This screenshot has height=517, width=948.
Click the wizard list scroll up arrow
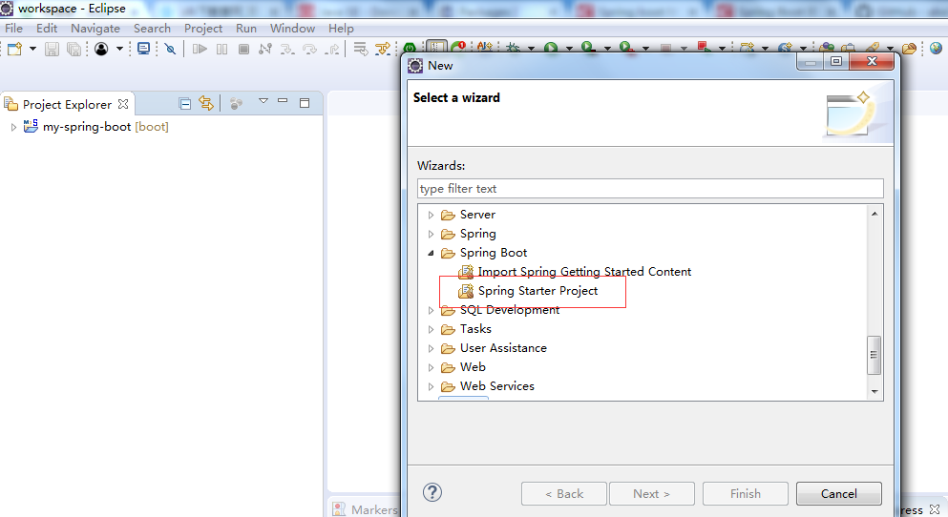click(x=874, y=214)
